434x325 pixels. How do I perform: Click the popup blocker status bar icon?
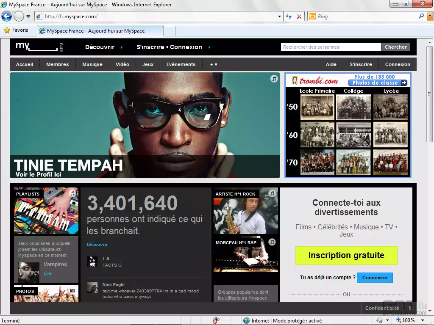(x=216, y=320)
